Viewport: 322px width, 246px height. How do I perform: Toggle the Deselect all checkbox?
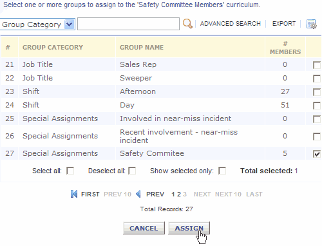(132, 171)
